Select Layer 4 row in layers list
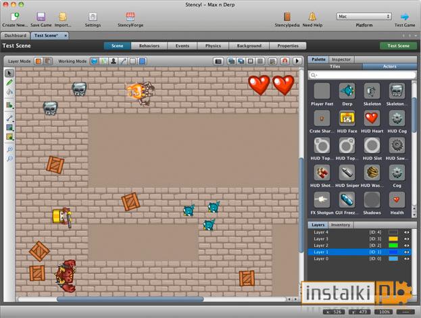The image size is (421, 318). 360,232
